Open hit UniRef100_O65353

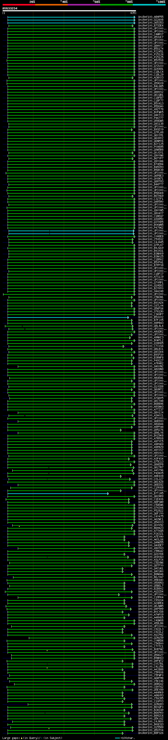[x=150, y=23]
